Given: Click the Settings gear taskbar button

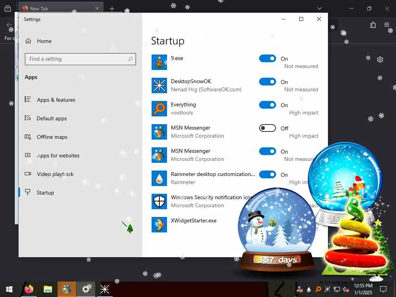Looking at the screenshot, I should coord(86,289).
